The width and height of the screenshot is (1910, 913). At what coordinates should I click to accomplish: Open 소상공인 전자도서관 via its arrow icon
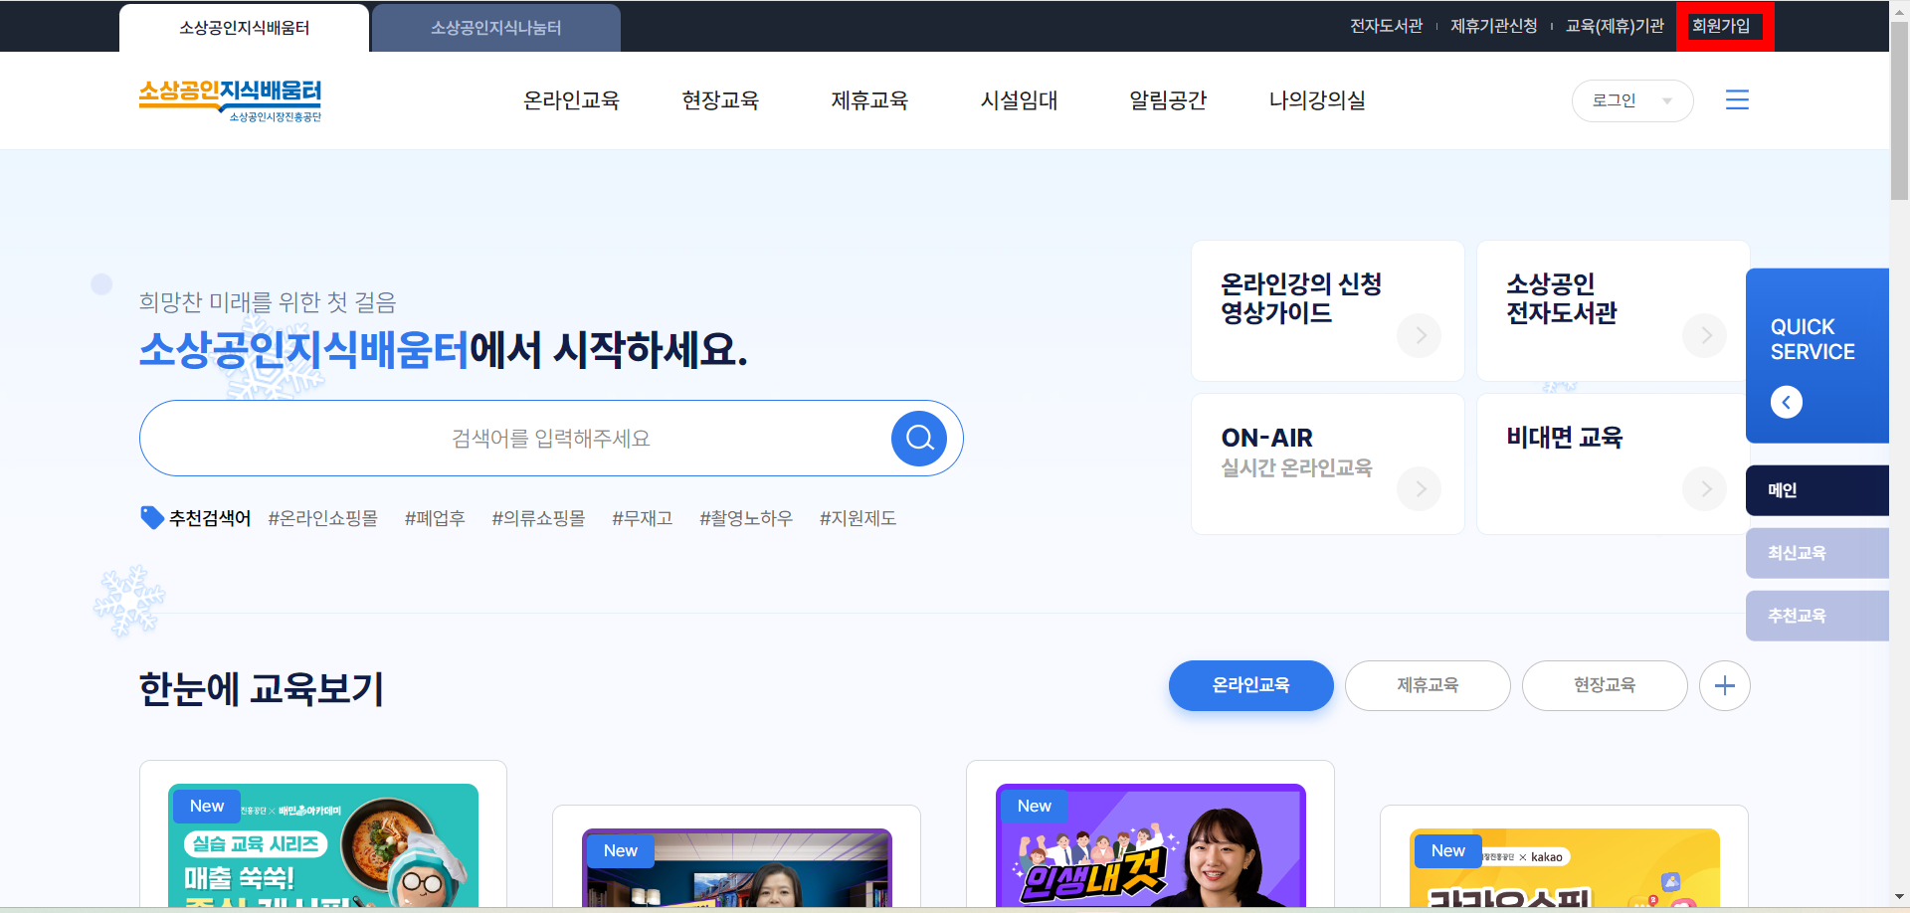pyautogui.click(x=1704, y=335)
